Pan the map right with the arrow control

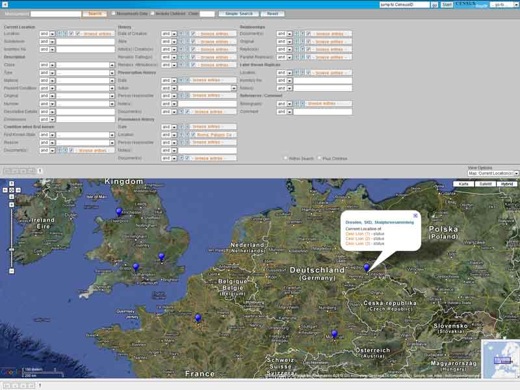pyautogui.click(x=18, y=190)
